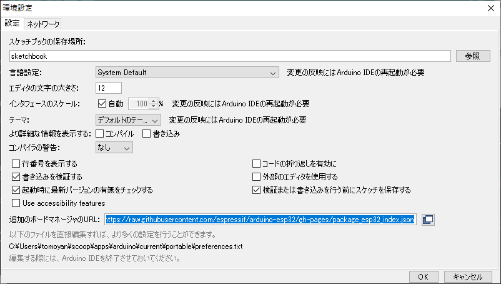Screen dimensions: 501x284
Task: Toggle 自動 interface scale checkbox
Action: point(103,103)
